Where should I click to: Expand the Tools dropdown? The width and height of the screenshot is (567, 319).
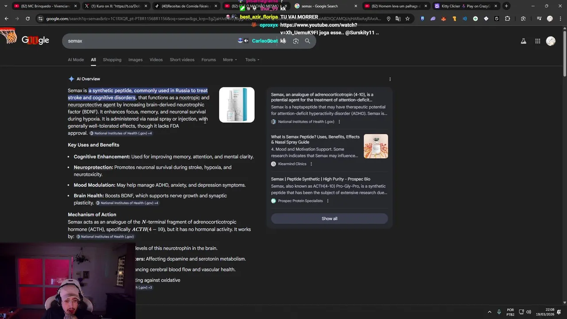pos(252,59)
